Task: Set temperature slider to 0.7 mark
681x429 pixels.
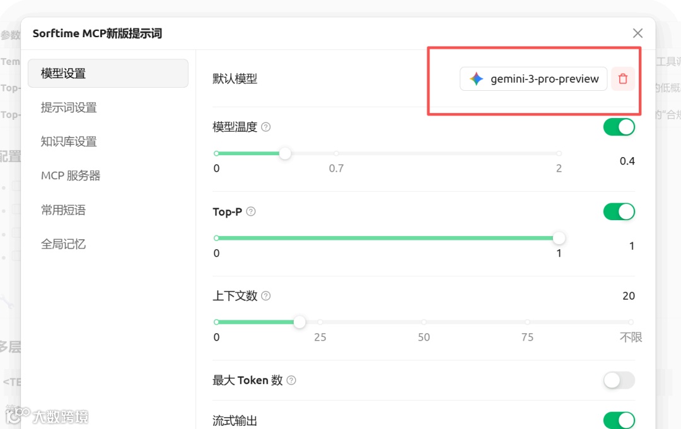Action: point(336,153)
